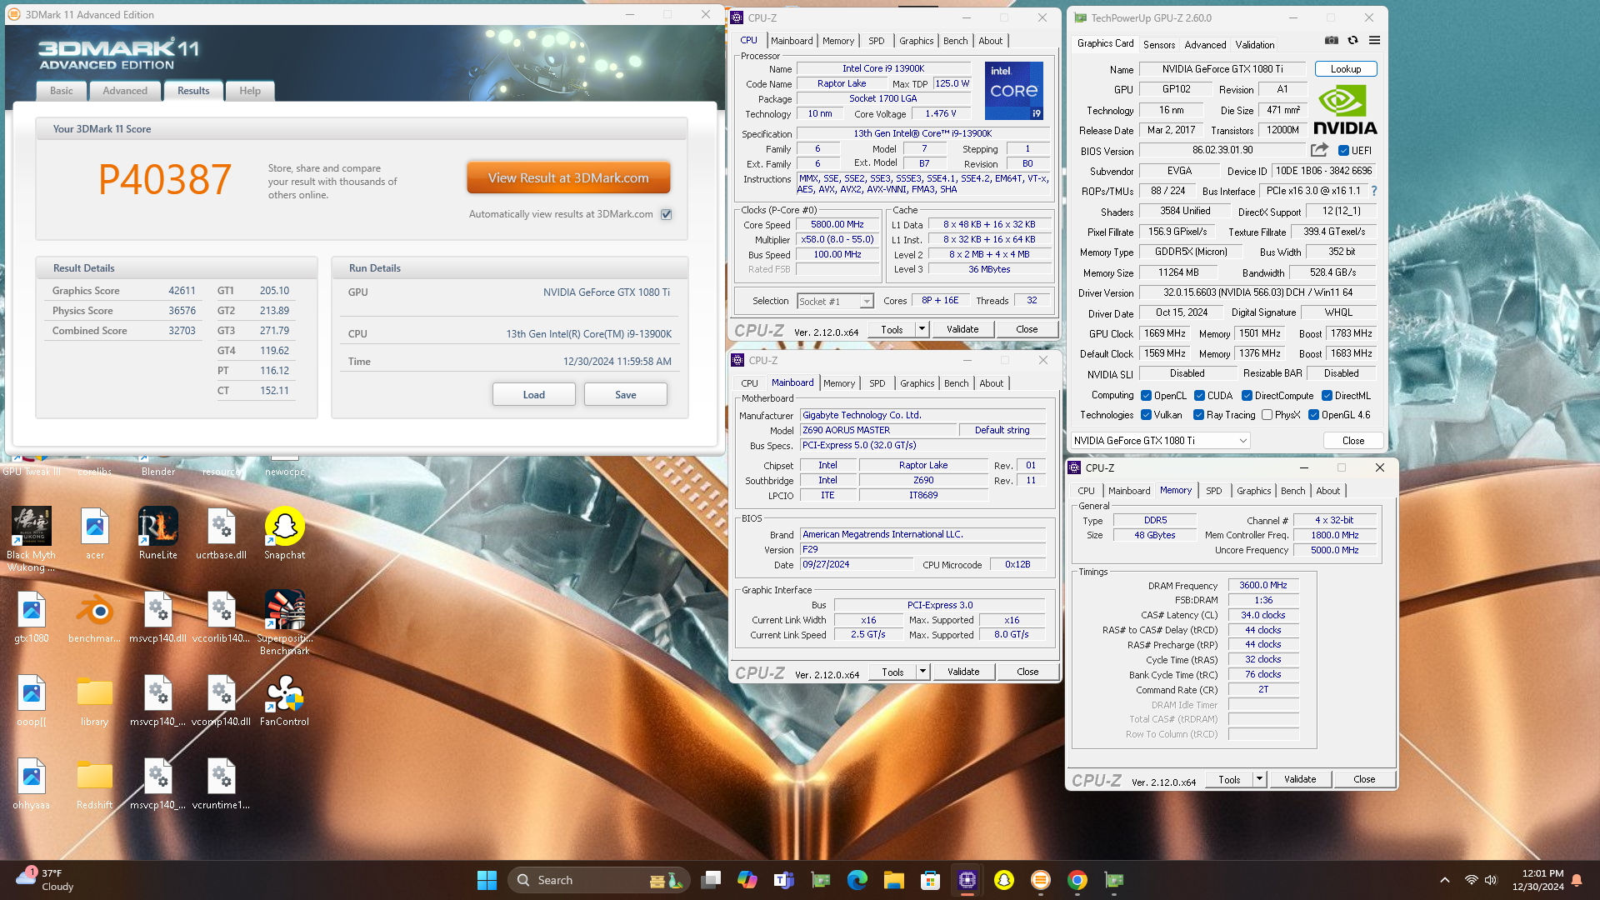Click the Save button in Run Details
Screen dimensions: 1600x900
tap(626, 395)
